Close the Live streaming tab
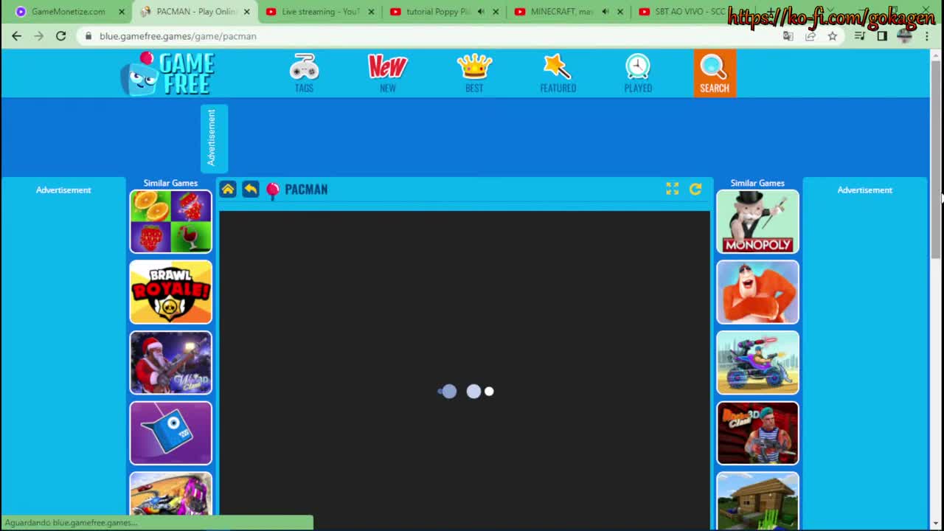The image size is (944, 531). point(371,12)
